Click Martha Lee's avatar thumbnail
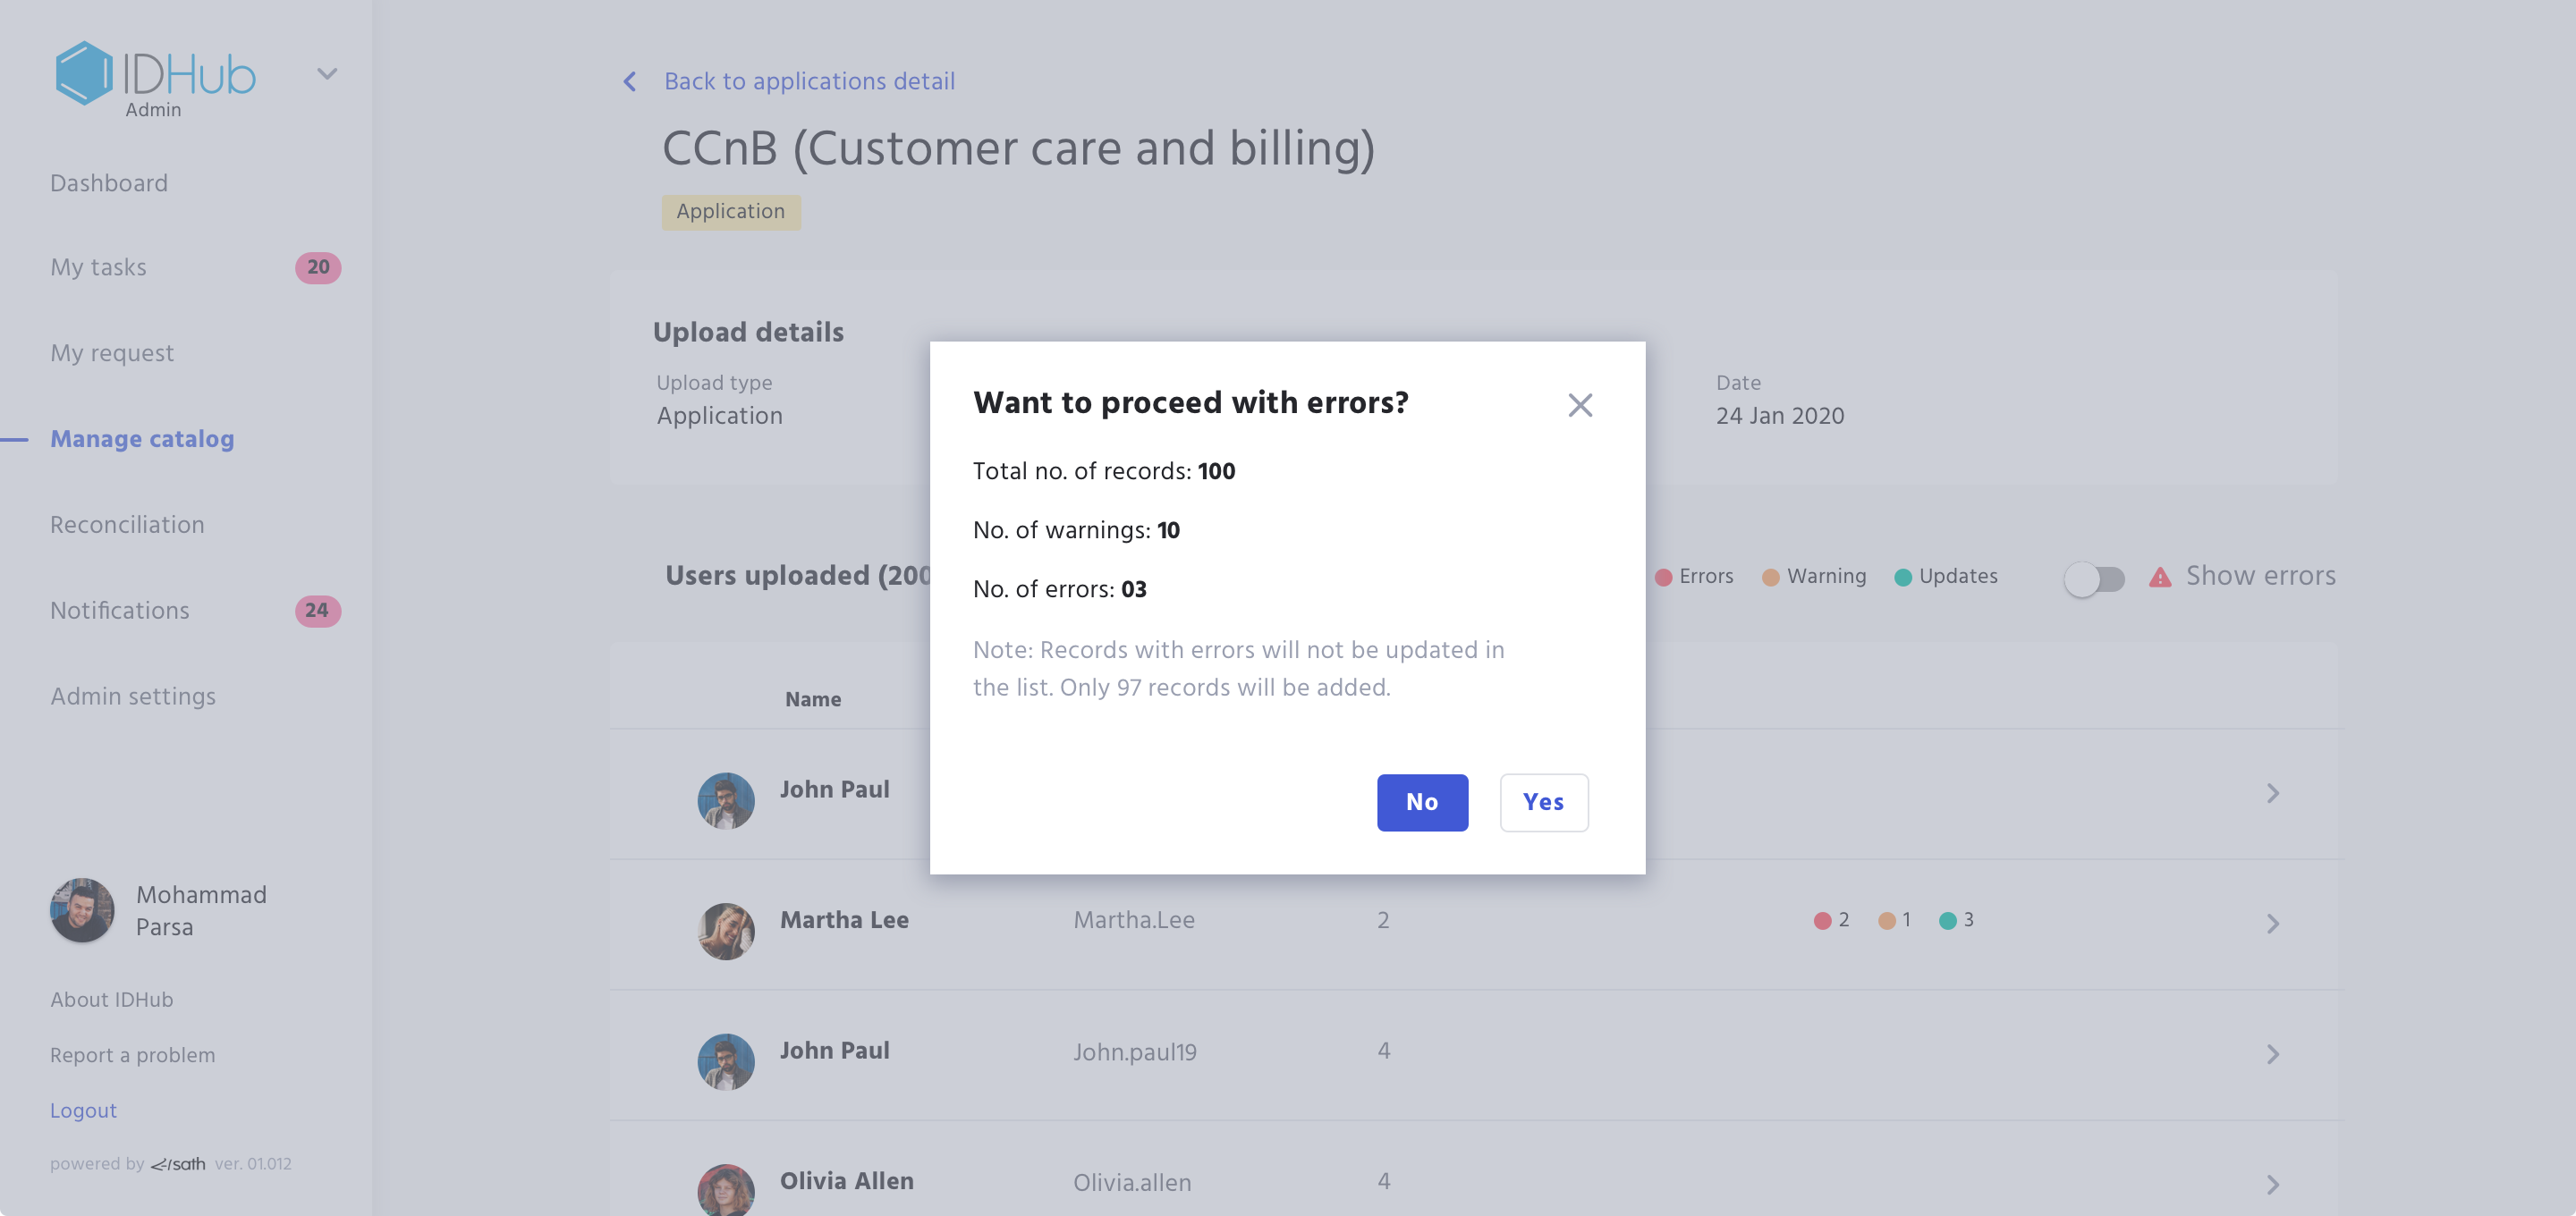 tap(726, 931)
